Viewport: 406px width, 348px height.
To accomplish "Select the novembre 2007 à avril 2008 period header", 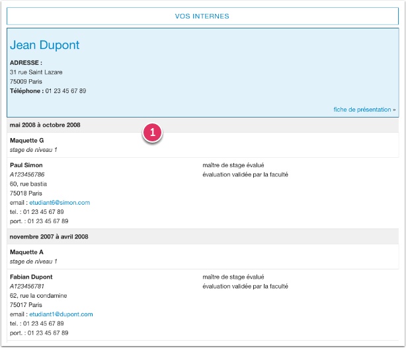I will pos(49,236).
